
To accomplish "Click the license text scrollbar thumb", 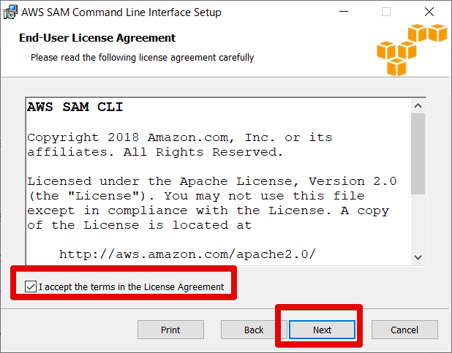I will click(x=418, y=153).
